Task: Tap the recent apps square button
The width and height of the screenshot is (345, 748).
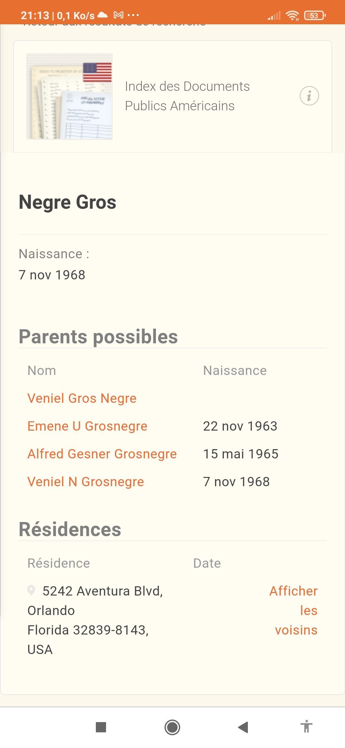Action: [x=101, y=727]
